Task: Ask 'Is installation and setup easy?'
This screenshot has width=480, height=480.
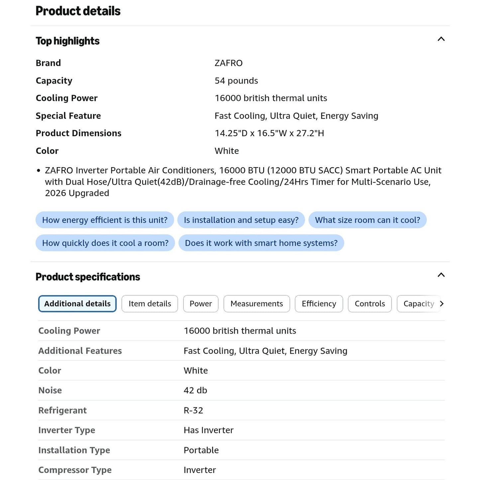Action: [x=241, y=220]
